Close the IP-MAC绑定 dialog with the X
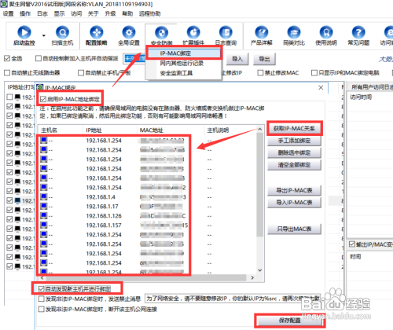Image resolution: width=393 pixels, height=330 pixels. (x=321, y=87)
